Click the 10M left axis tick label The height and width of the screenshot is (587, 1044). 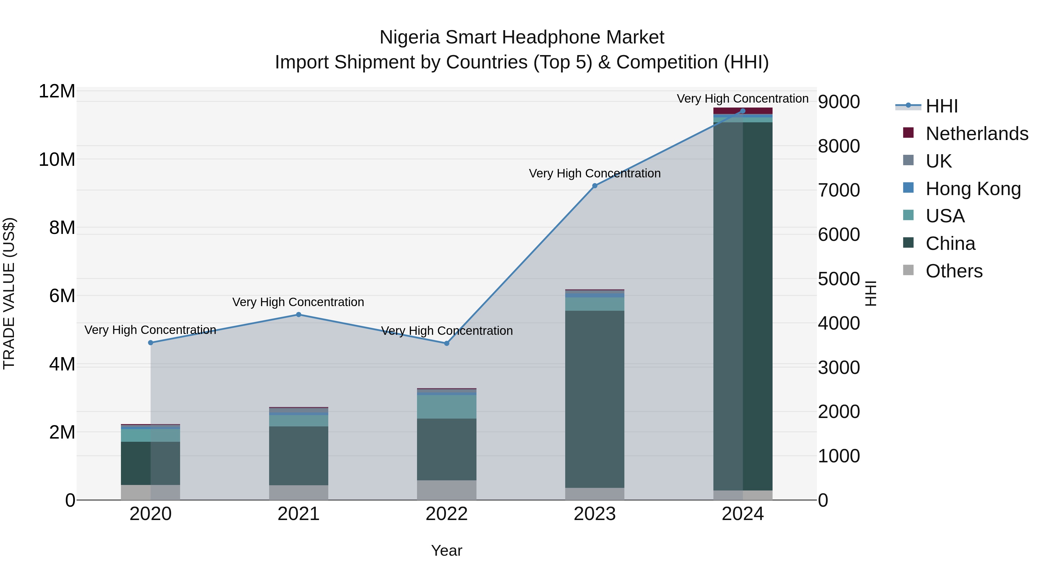[x=57, y=160]
